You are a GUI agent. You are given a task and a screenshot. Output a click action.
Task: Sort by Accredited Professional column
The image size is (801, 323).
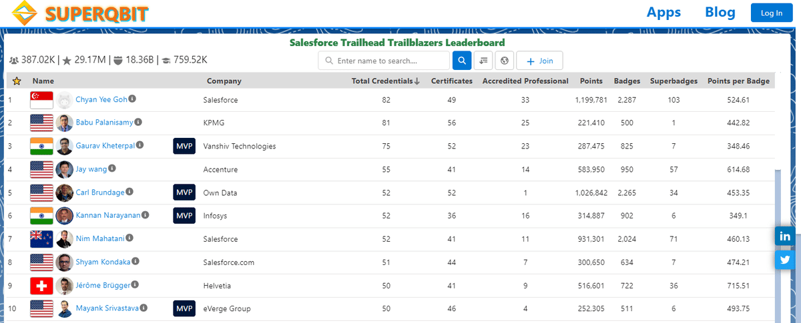tap(525, 81)
